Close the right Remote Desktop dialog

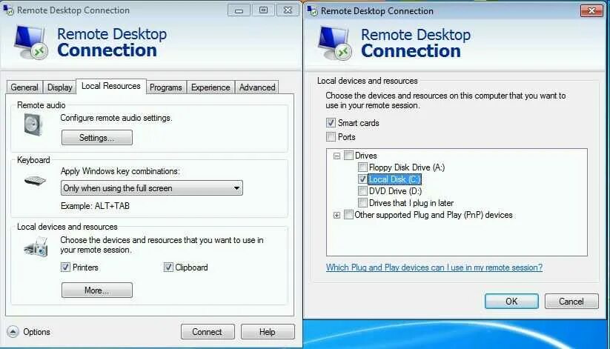tap(591, 10)
